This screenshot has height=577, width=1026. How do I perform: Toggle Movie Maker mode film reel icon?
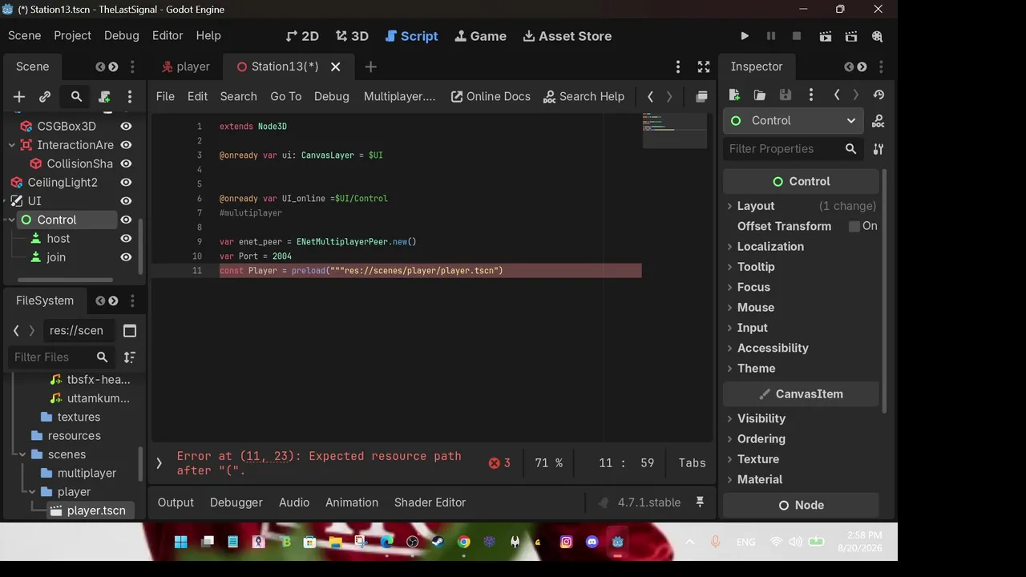[x=877, y=36]
